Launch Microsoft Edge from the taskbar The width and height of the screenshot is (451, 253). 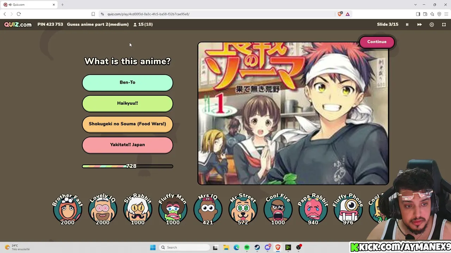(236, 247)
